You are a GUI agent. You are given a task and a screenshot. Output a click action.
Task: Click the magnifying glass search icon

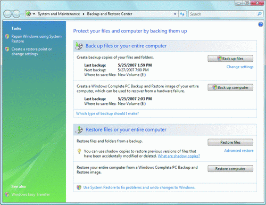coord(260,14)
